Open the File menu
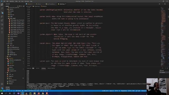This screenshot has width=169, height=95. [x=4, y=1]
